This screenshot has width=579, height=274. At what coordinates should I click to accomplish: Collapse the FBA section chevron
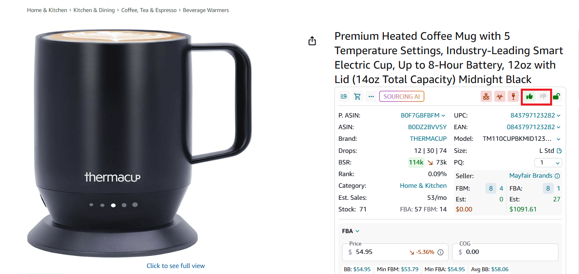pos(358,231)
